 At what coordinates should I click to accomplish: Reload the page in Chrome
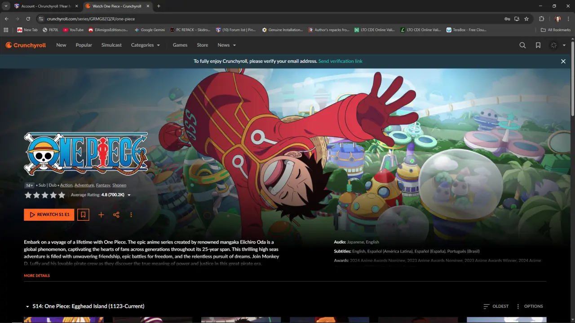point(28,19)
